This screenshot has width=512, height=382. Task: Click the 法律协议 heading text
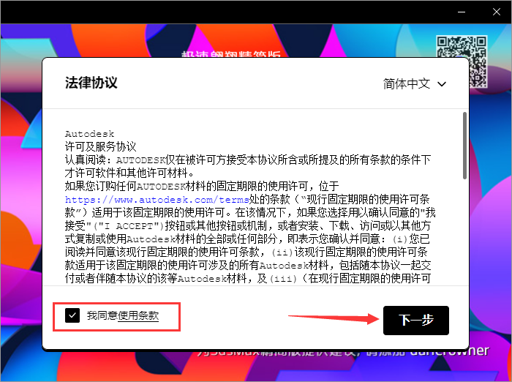click(91, 83)
